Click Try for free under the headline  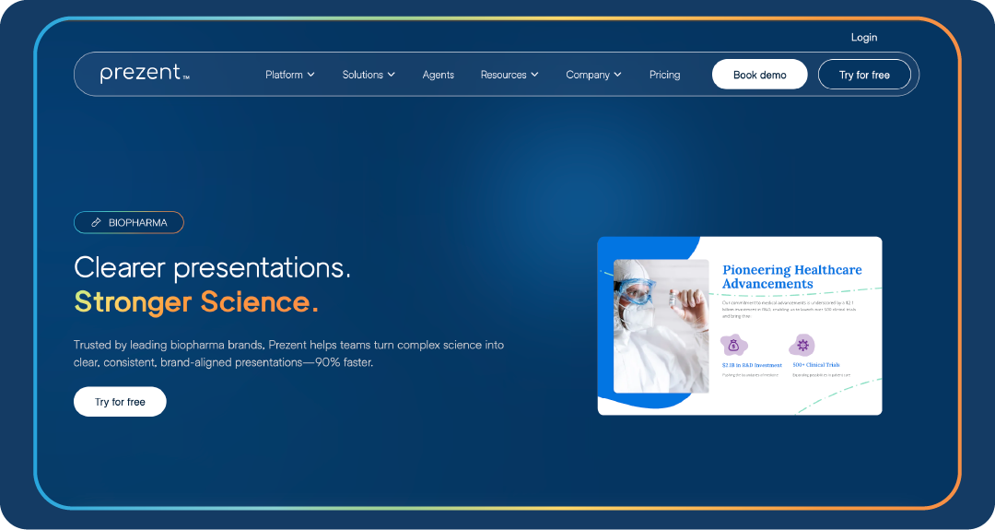tap(120, 402)
